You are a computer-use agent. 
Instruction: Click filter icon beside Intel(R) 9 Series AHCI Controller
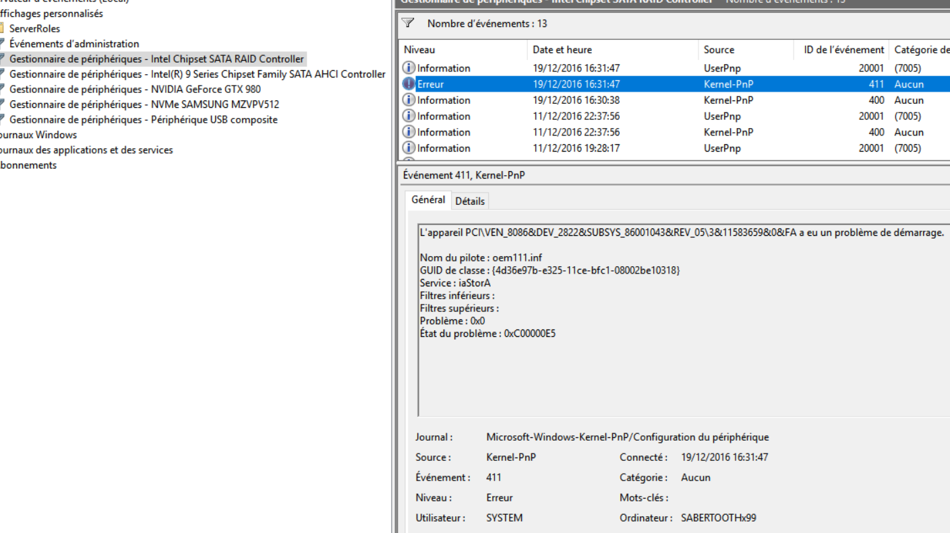(2, 74)
